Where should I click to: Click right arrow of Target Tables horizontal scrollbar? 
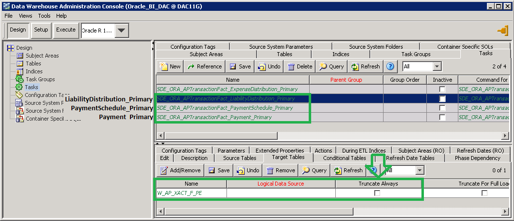click(x=505, y=212)
